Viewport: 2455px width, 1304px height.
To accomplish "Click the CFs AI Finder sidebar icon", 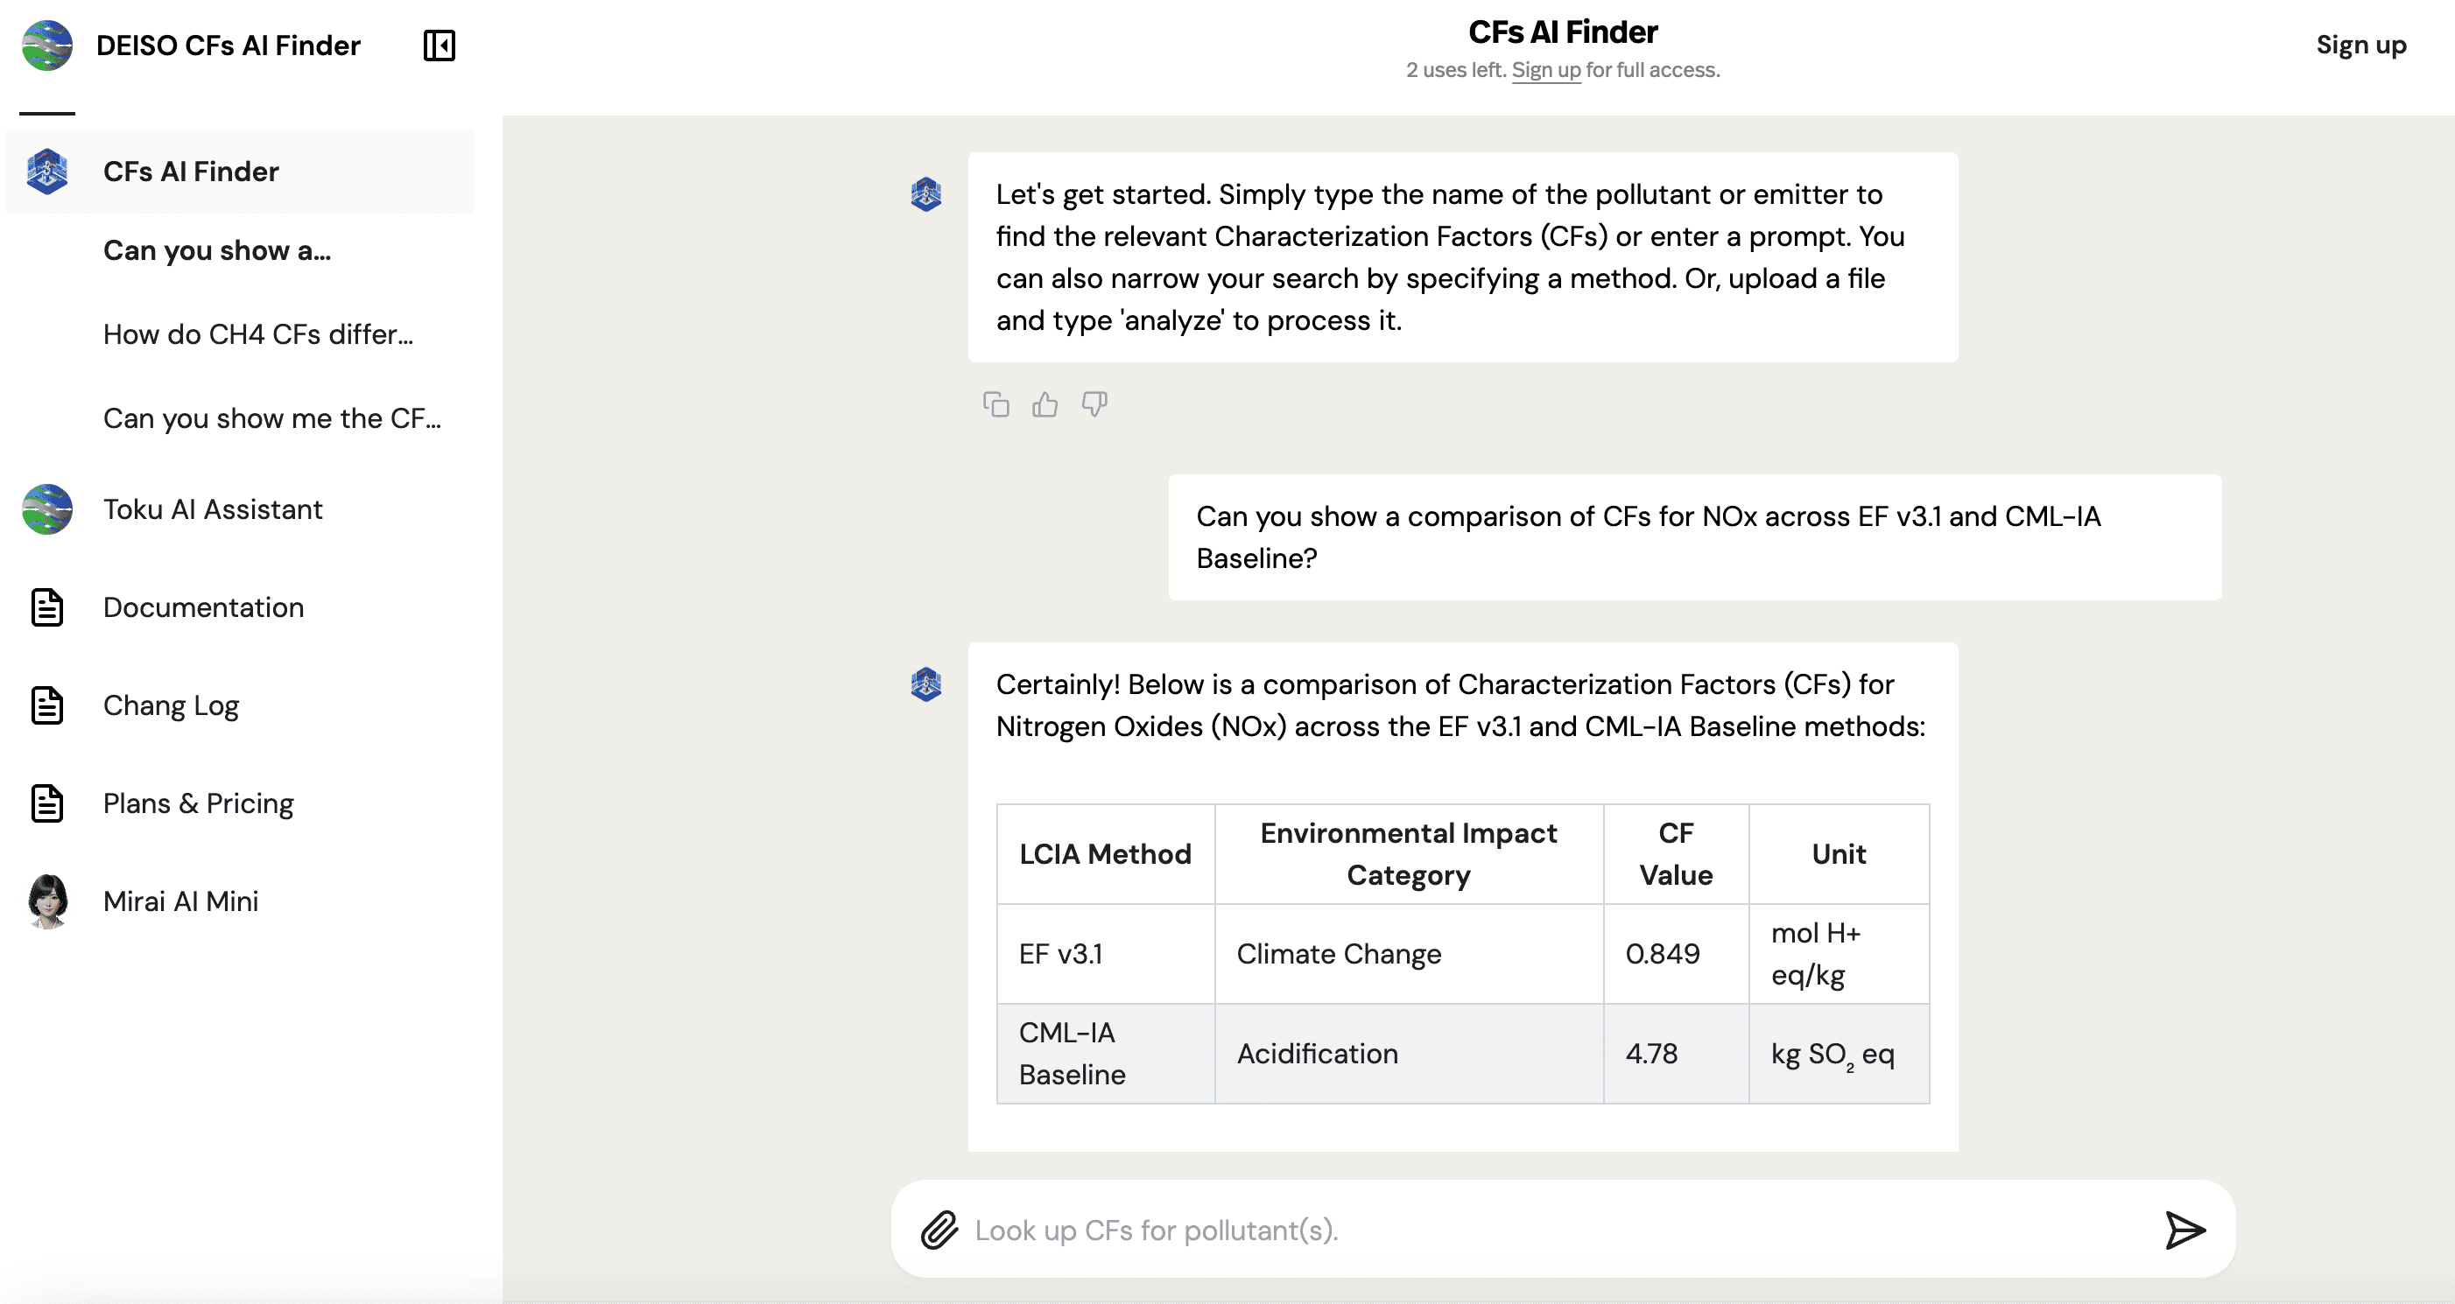I will click(x=46, y=171).
